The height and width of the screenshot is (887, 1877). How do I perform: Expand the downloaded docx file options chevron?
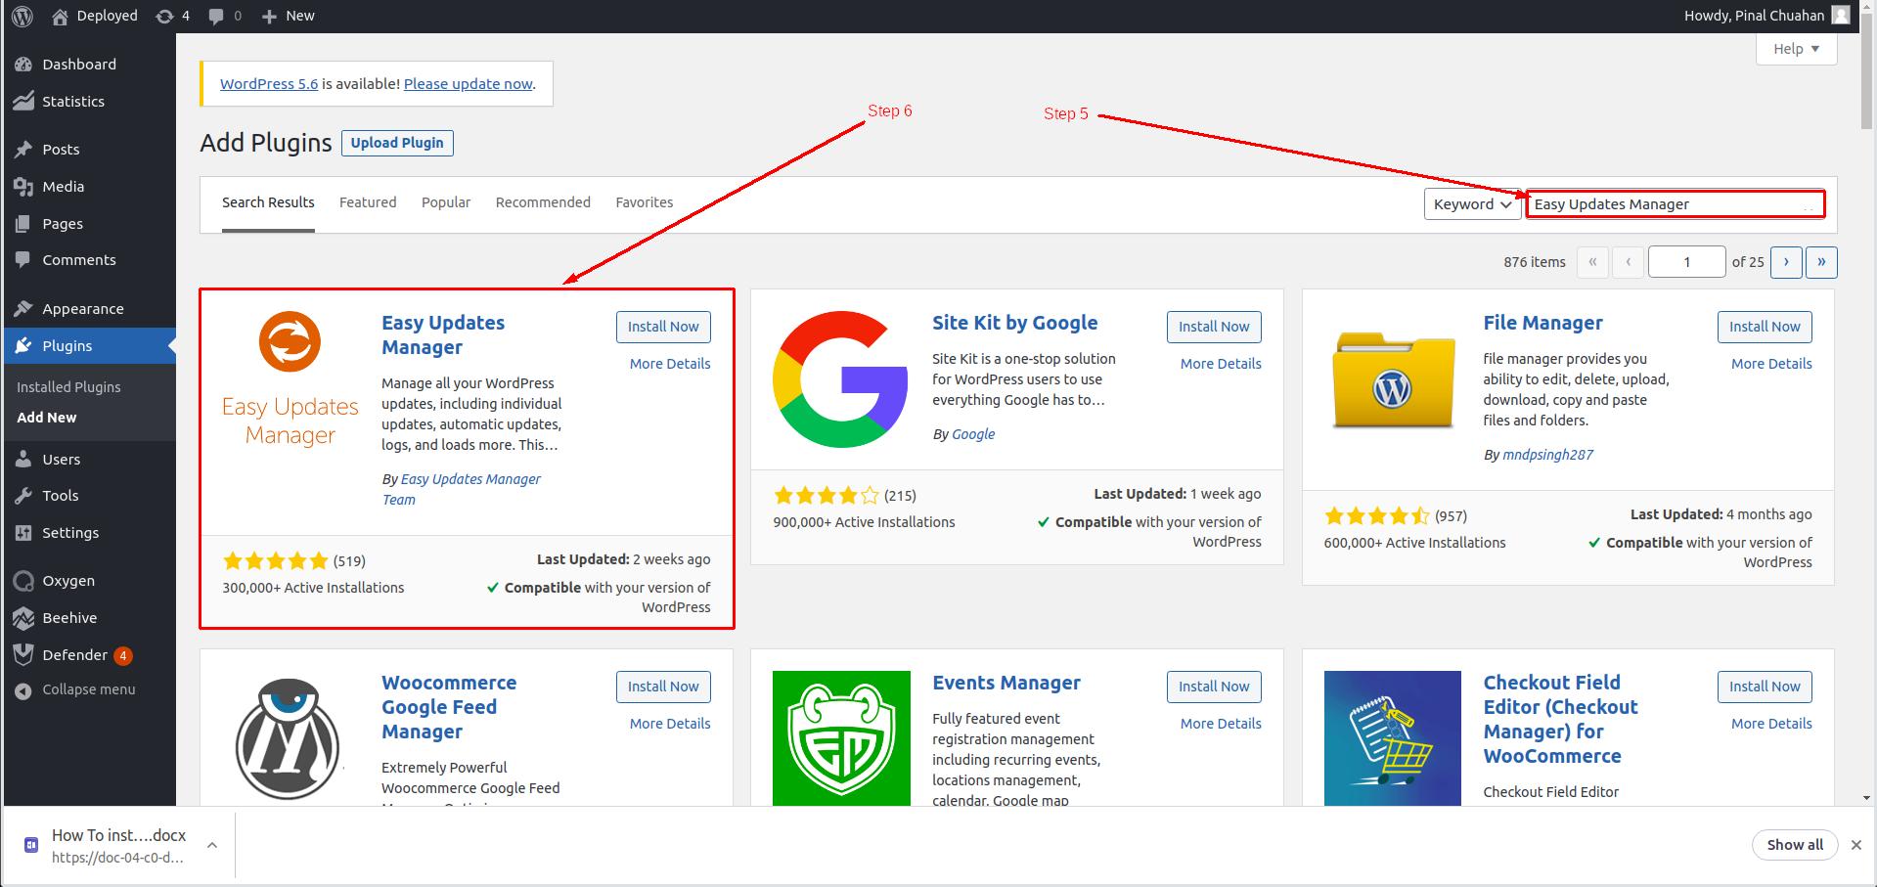pyautogui.click(x=212, y=845)
